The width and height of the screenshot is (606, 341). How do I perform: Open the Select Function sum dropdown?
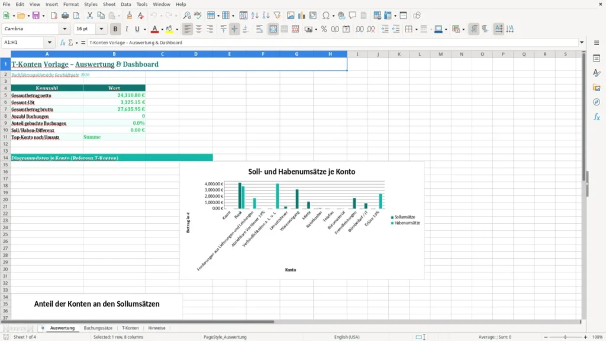[76, 43]
